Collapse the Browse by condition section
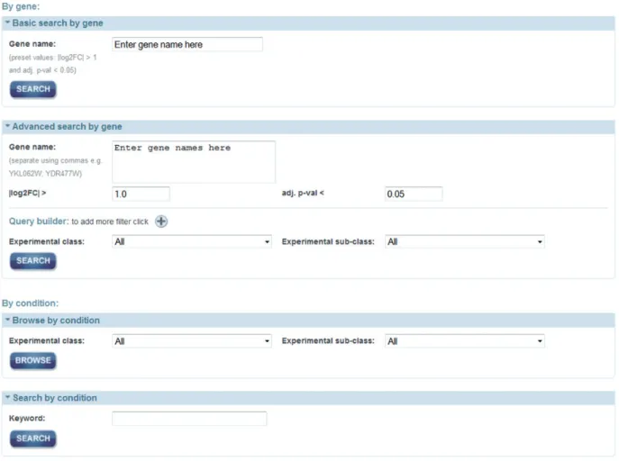This screenshot has width=619, height=461. 7,320
